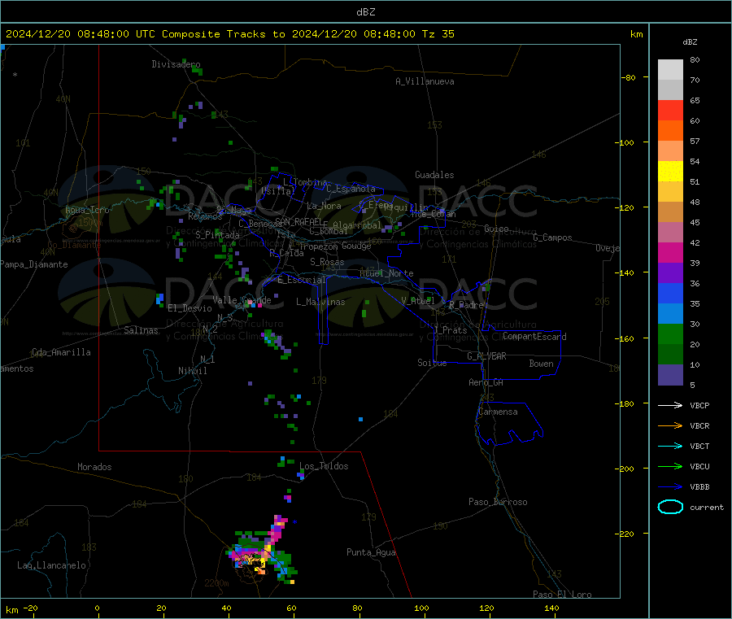Image resolution: width=732 pixels, height=619 pixels.
Task: Click the A_Villanueva map label
Action: point(425,81)
